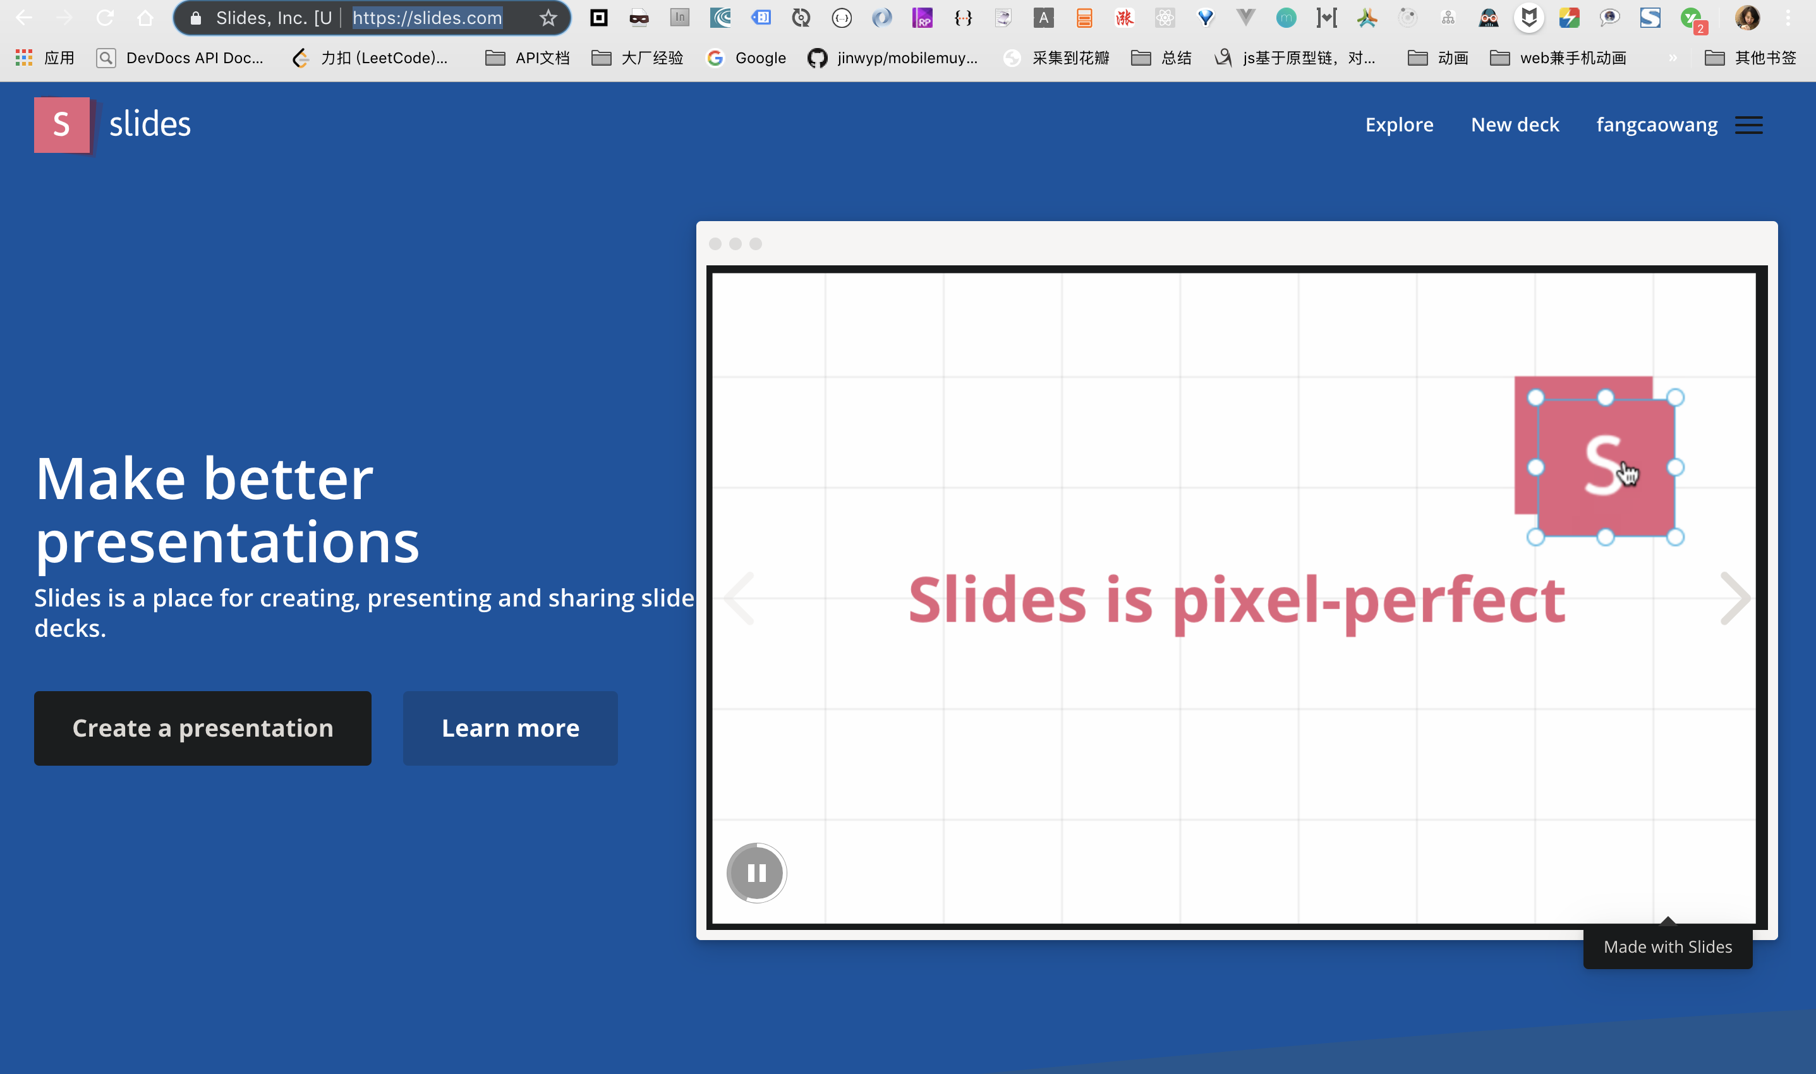
Task: Pause the demo slideshow
Action: click(756, 873)
